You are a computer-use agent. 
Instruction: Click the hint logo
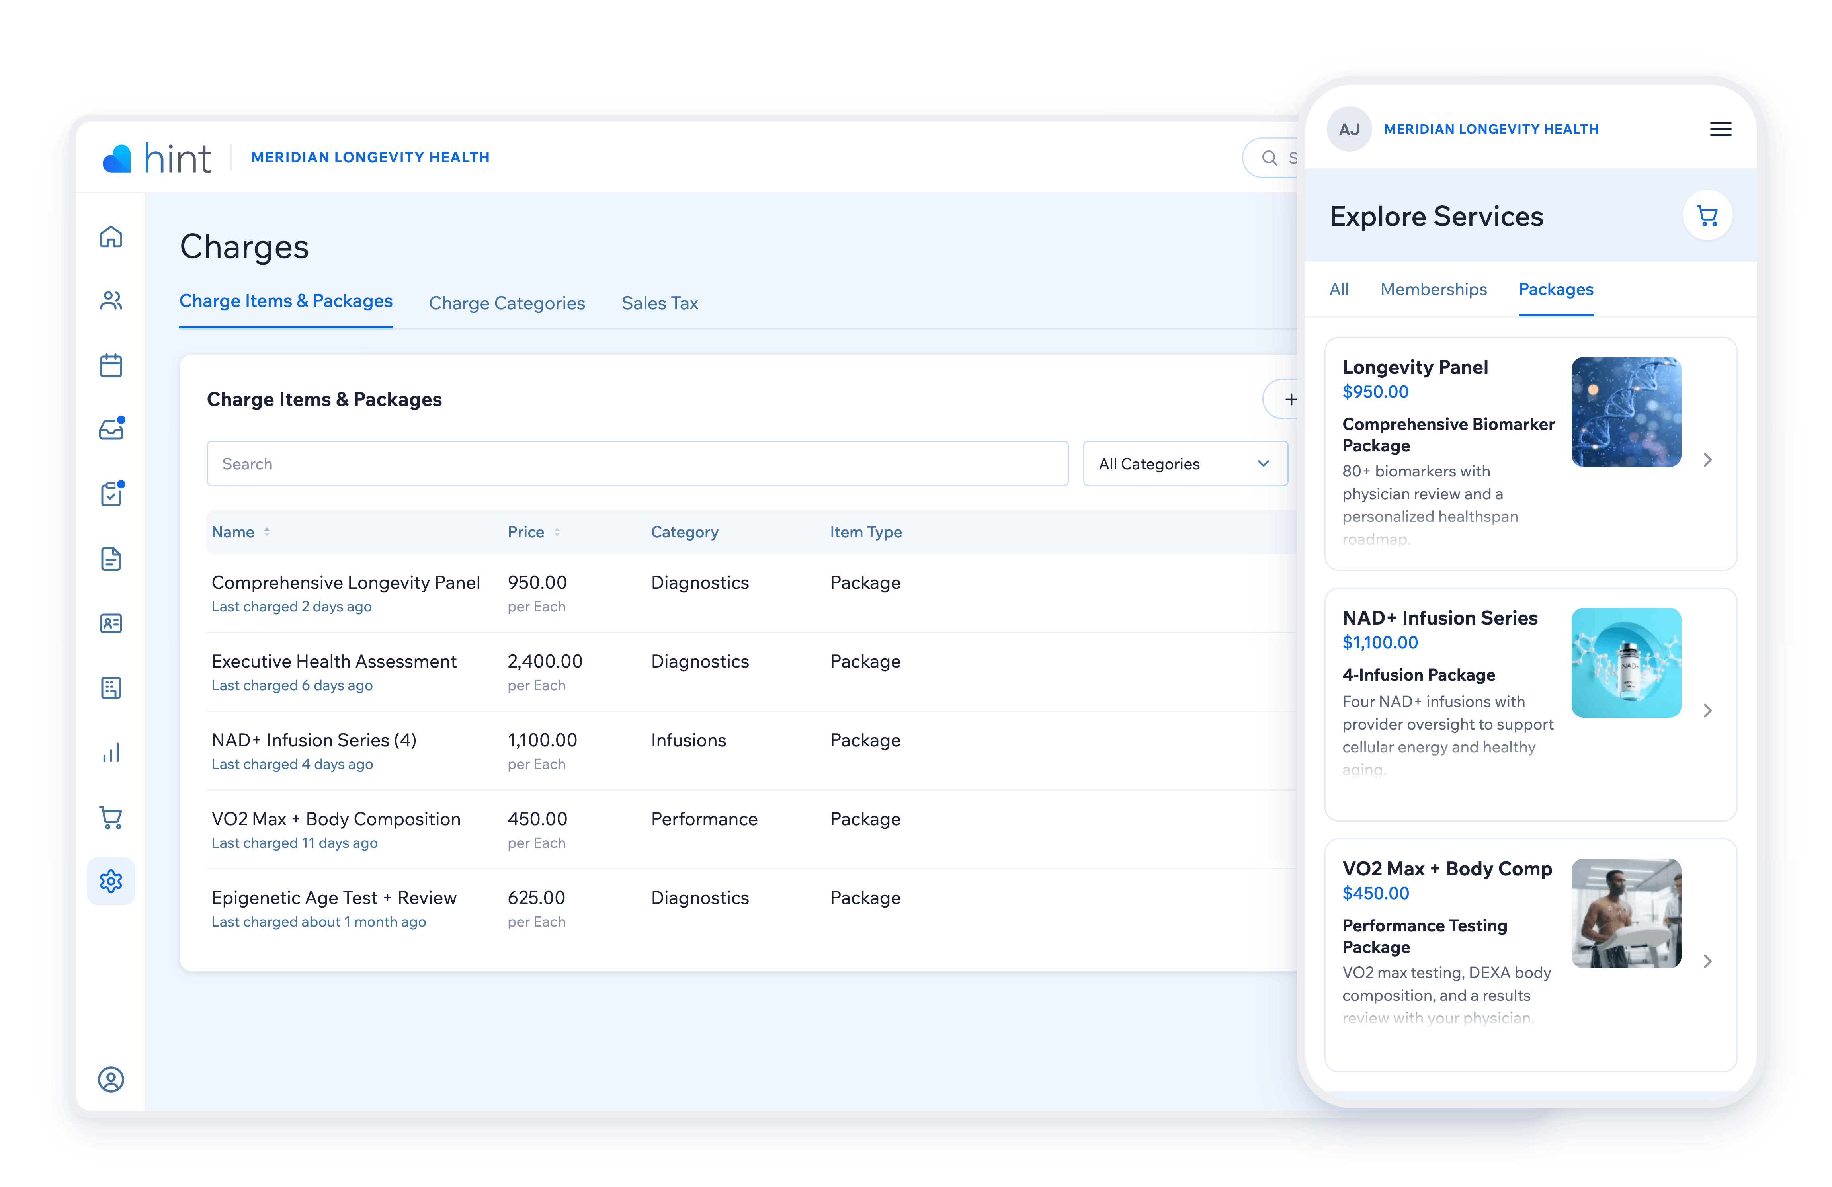(x=157, y=158)
